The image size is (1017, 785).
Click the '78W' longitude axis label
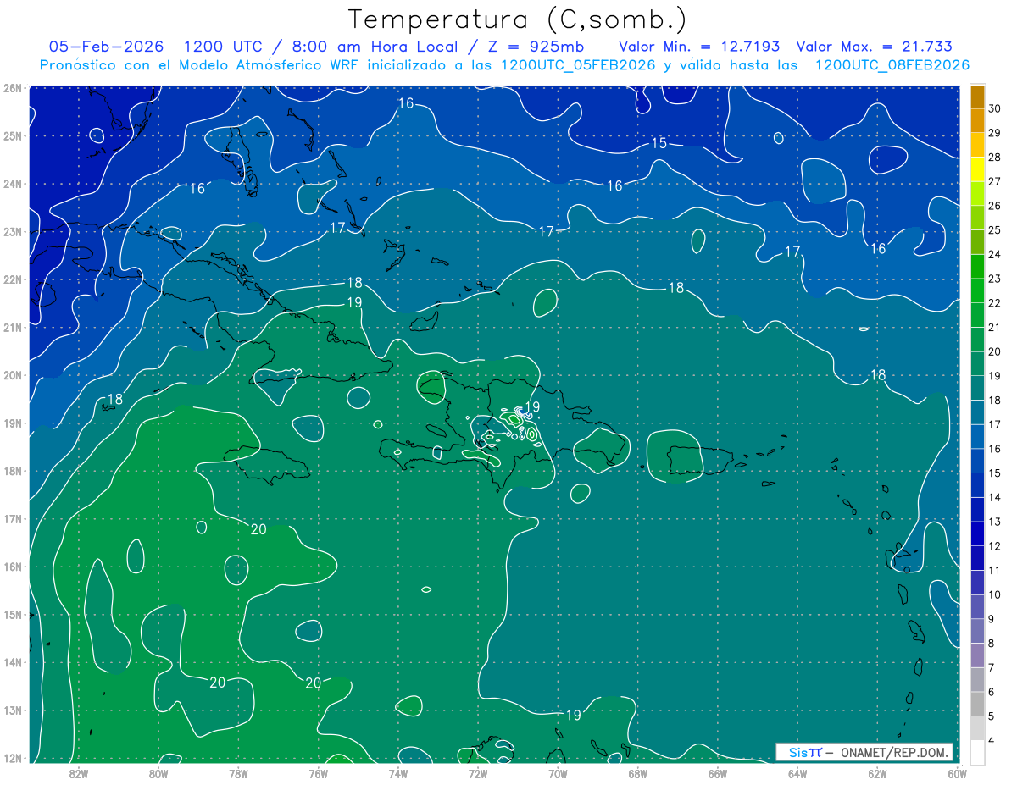coord(238,773)
